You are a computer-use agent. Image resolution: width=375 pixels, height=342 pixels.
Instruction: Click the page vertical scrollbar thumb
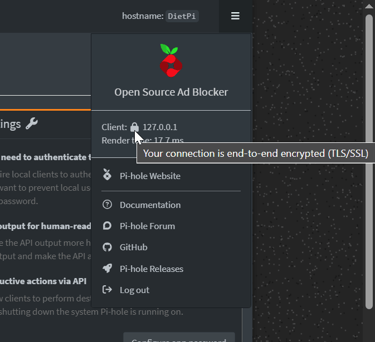(x=369, y=162)
